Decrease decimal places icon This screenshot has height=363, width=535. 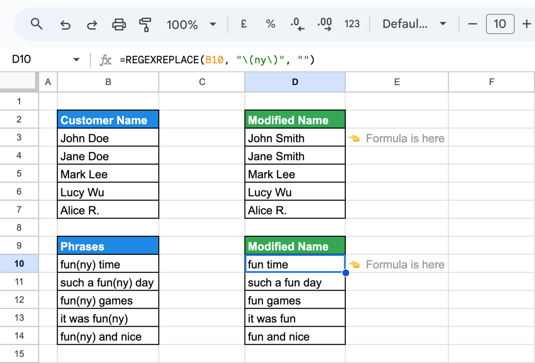click(297, 24)
